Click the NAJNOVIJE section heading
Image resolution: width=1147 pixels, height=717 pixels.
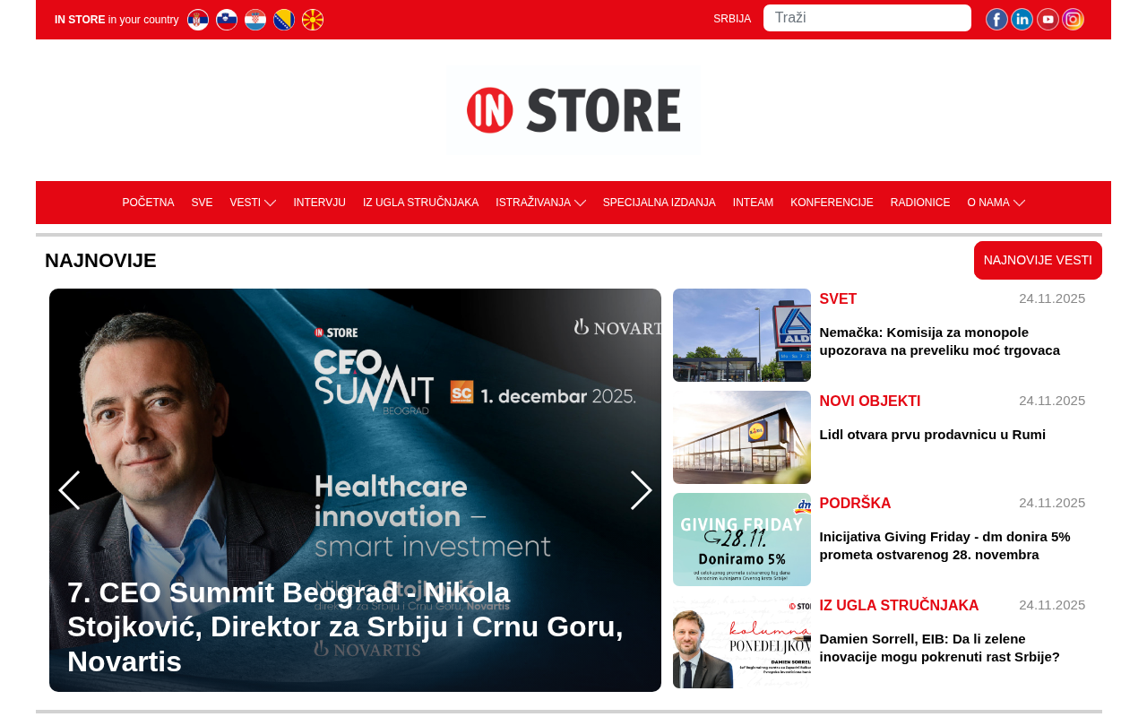point(100,261)
